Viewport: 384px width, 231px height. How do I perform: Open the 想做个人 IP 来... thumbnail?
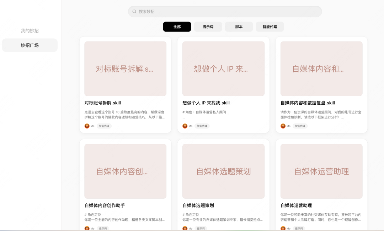tap(223, 69)
